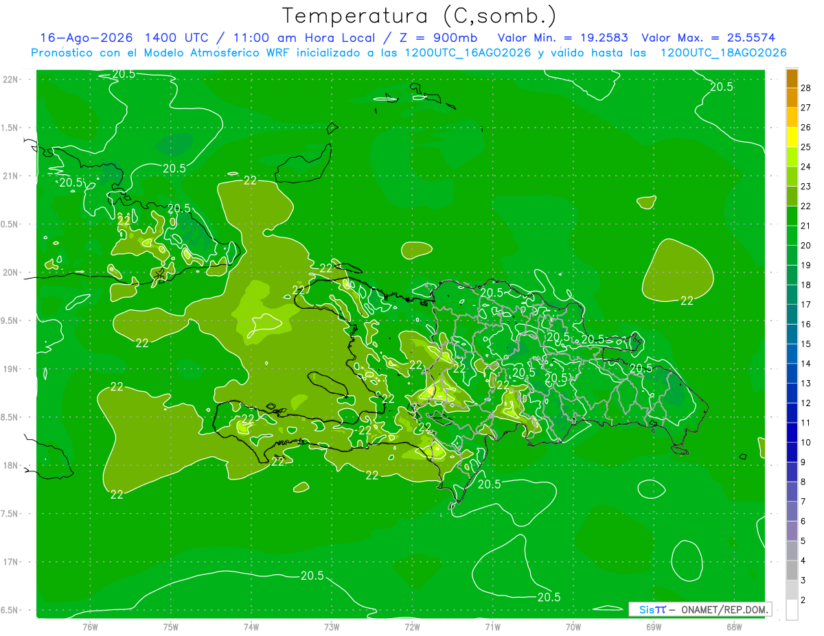Viewport: 824px width, 636px height.
Task: Click the legend value 24
Action: coord(806,167)
